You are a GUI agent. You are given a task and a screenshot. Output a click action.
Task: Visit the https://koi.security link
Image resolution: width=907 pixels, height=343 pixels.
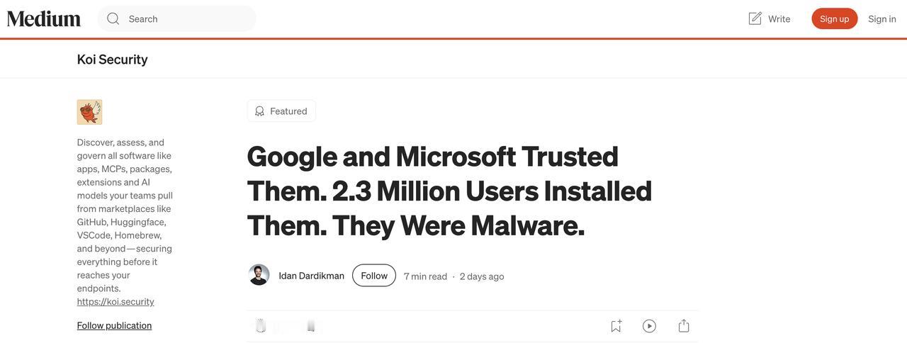click(116, 301)
